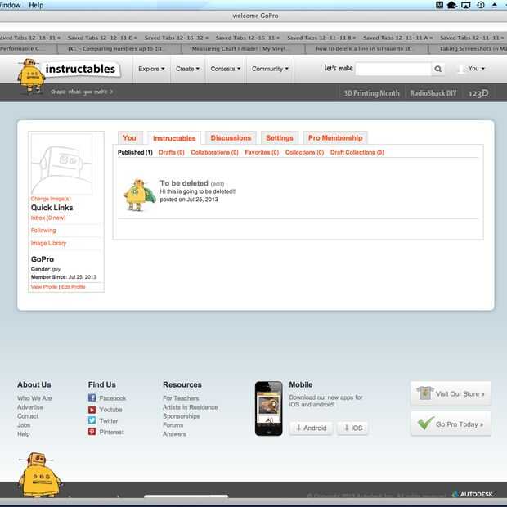Open Sponsorships resource link
Image resolution: width=507 pixels, height=507 pixels.
coord(182,415)
